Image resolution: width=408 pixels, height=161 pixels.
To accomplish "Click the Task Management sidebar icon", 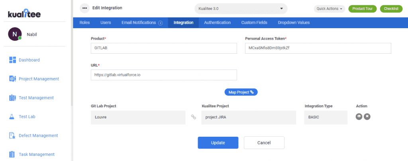I will 12,155.
